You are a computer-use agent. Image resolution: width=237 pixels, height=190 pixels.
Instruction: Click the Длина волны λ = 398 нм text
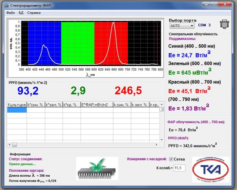[29, 175]
